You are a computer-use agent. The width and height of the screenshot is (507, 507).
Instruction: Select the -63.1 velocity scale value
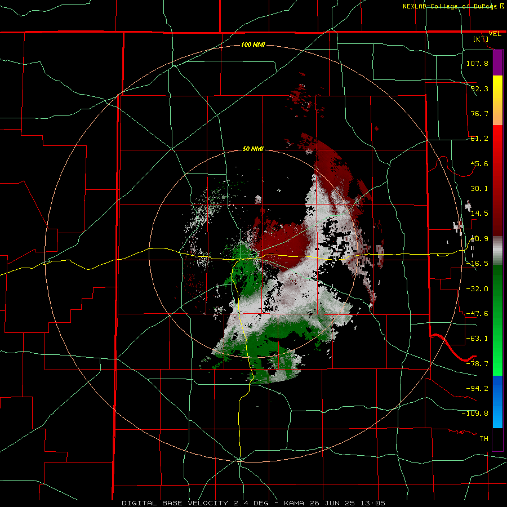[x=477, y=339]
